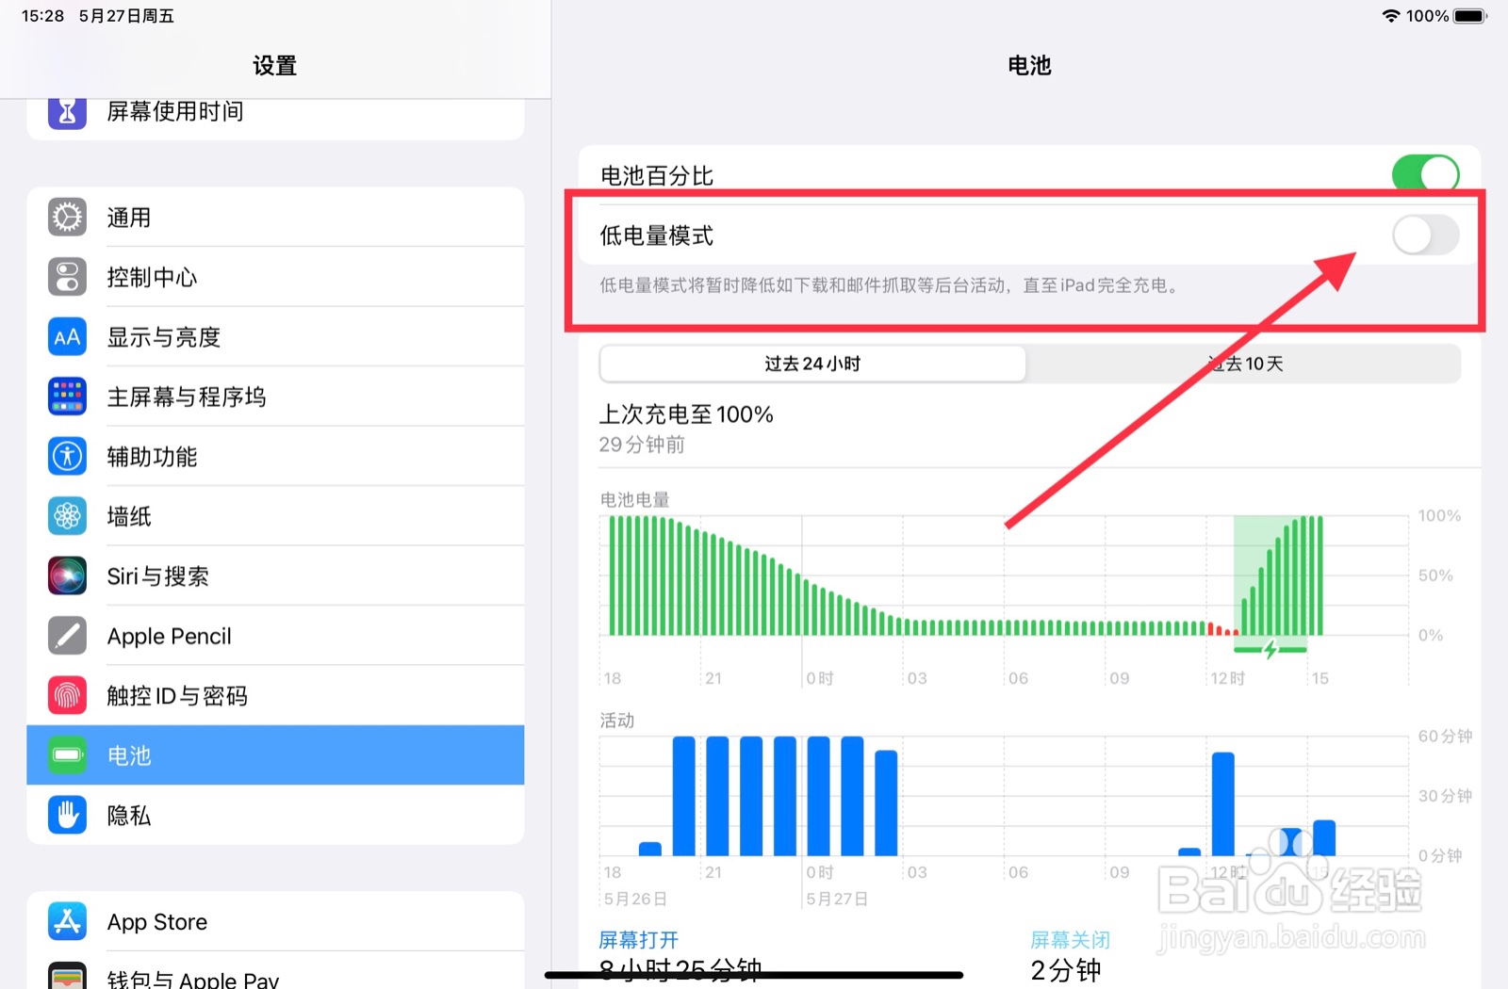
Task: Open 触控ID与密码 fingerprint icon
Action: point(66,695)
